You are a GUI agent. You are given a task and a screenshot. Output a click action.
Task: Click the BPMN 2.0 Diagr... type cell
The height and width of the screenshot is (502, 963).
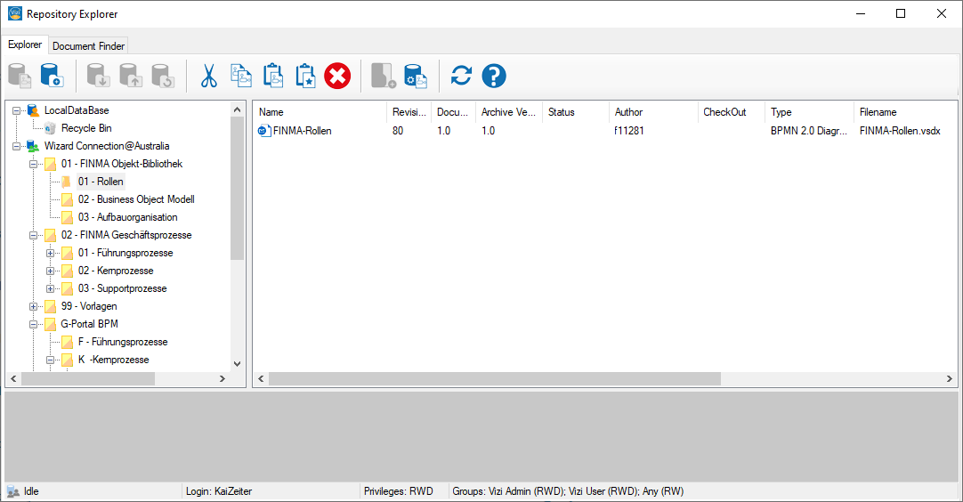click(809, 130)
